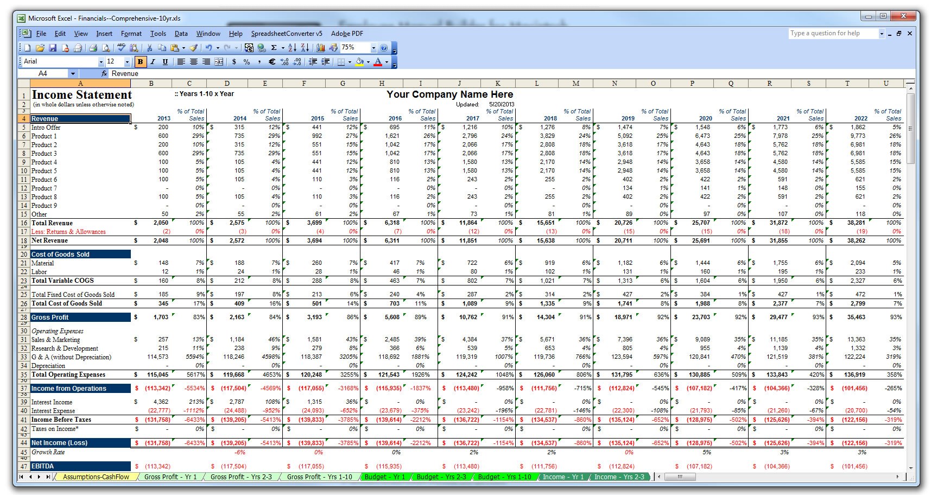Select the Format Painter tool
Viewport: 931px width, 495px height.
click(193, 48)
